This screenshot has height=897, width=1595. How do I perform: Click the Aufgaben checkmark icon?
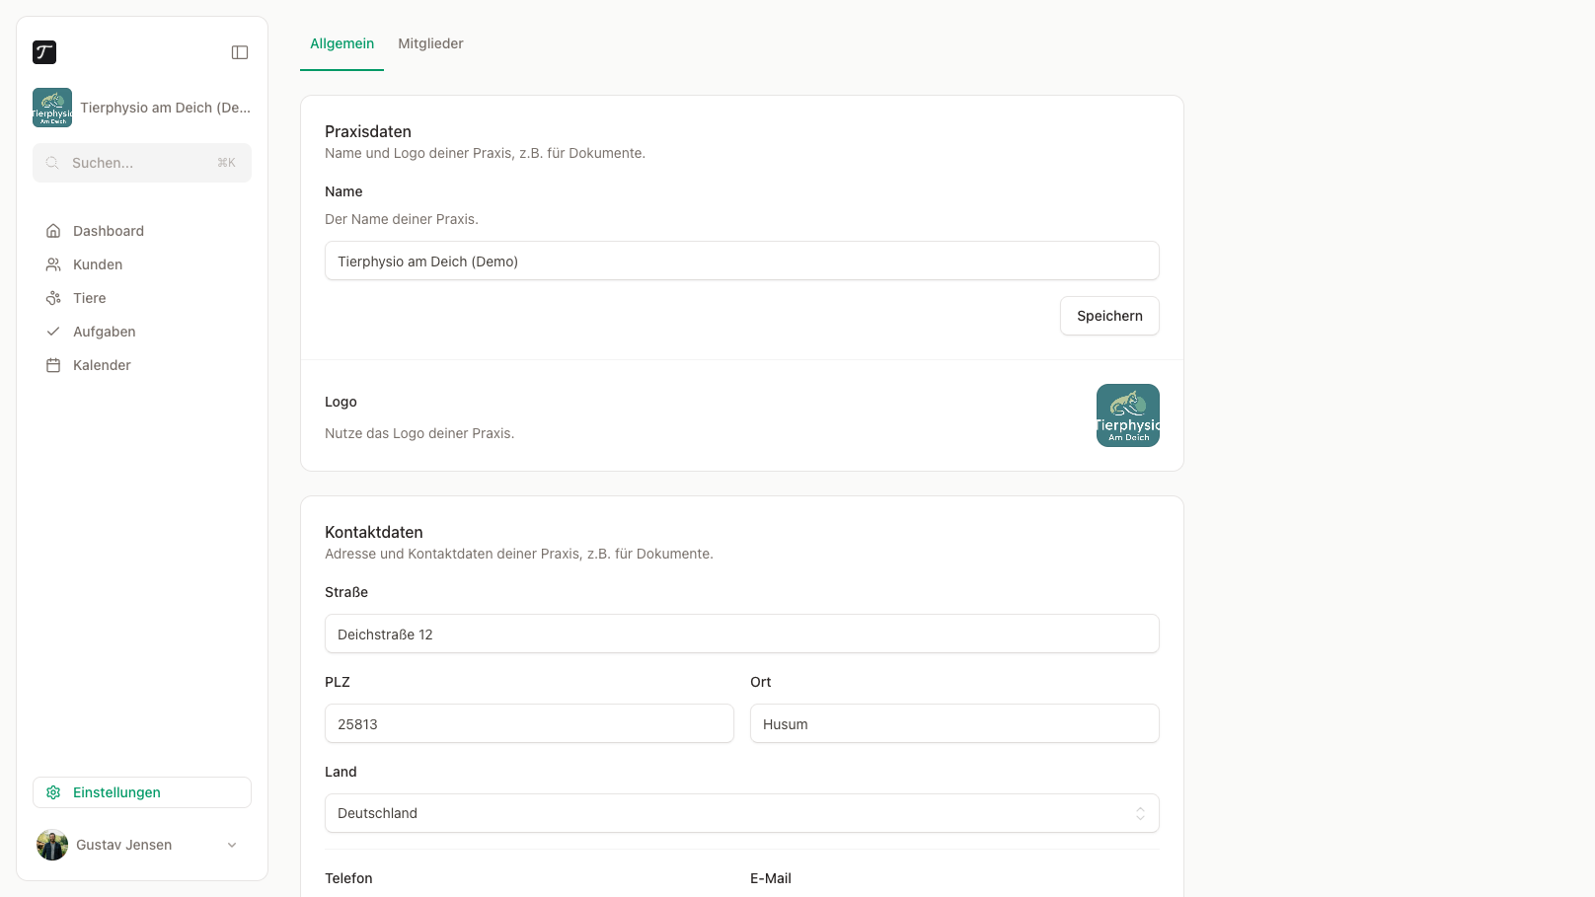[53, 332]
